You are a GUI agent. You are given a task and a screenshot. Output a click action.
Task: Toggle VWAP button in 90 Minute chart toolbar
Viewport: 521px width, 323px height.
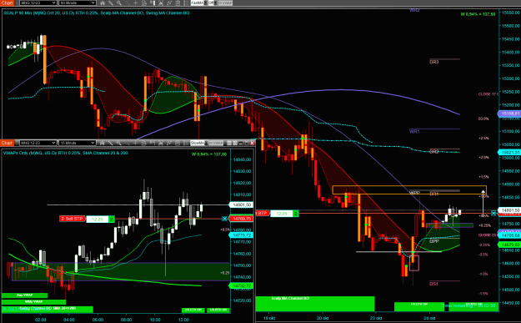[x=225, y=3]
